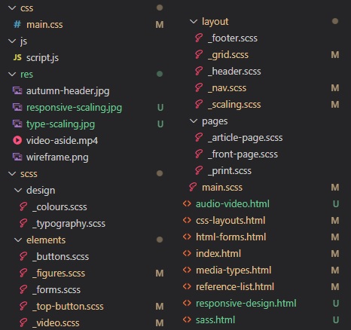The height and width of the screenshot is (330, 351).
Task: Open the responsive-design.html file
Action: 246,304
